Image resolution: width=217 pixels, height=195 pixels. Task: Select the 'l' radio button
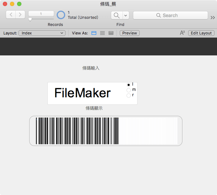[x=129, y=85]
